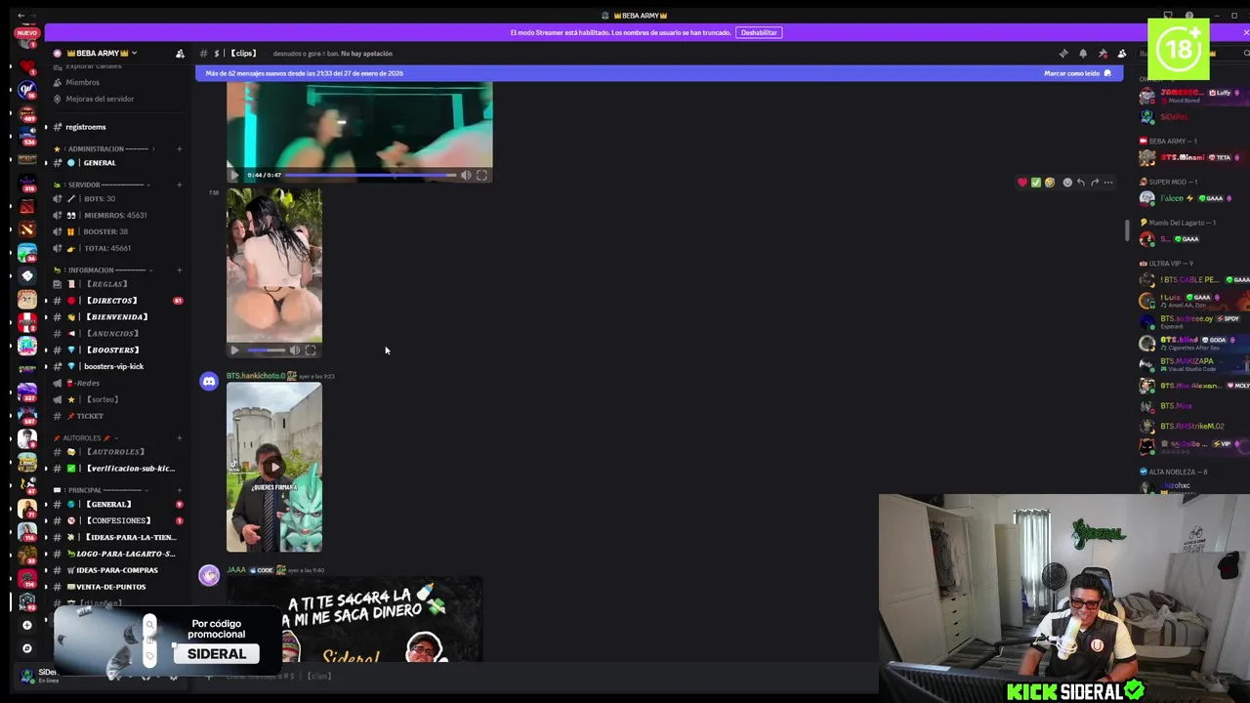This screenshot has height=703, width=1250.
Task: Click the invite people icon beside BEBA ARMY
Action: pos(180,54)
